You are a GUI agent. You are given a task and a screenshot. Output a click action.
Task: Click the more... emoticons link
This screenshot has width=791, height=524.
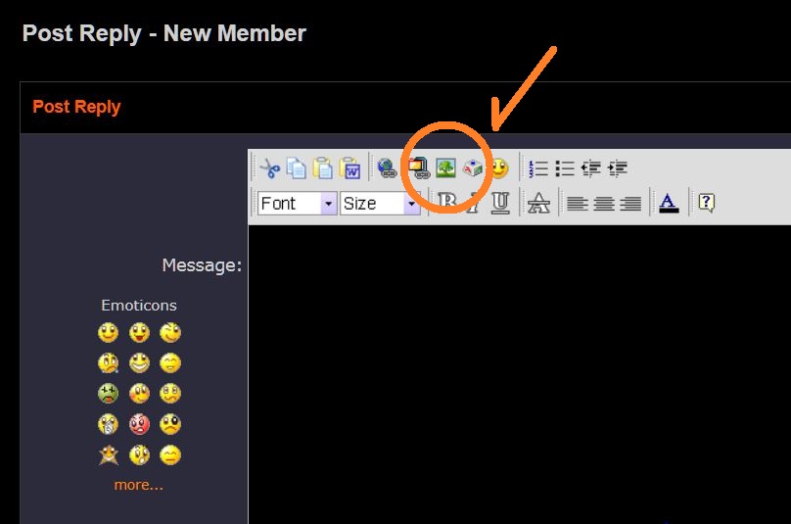[x=138, y=485]
